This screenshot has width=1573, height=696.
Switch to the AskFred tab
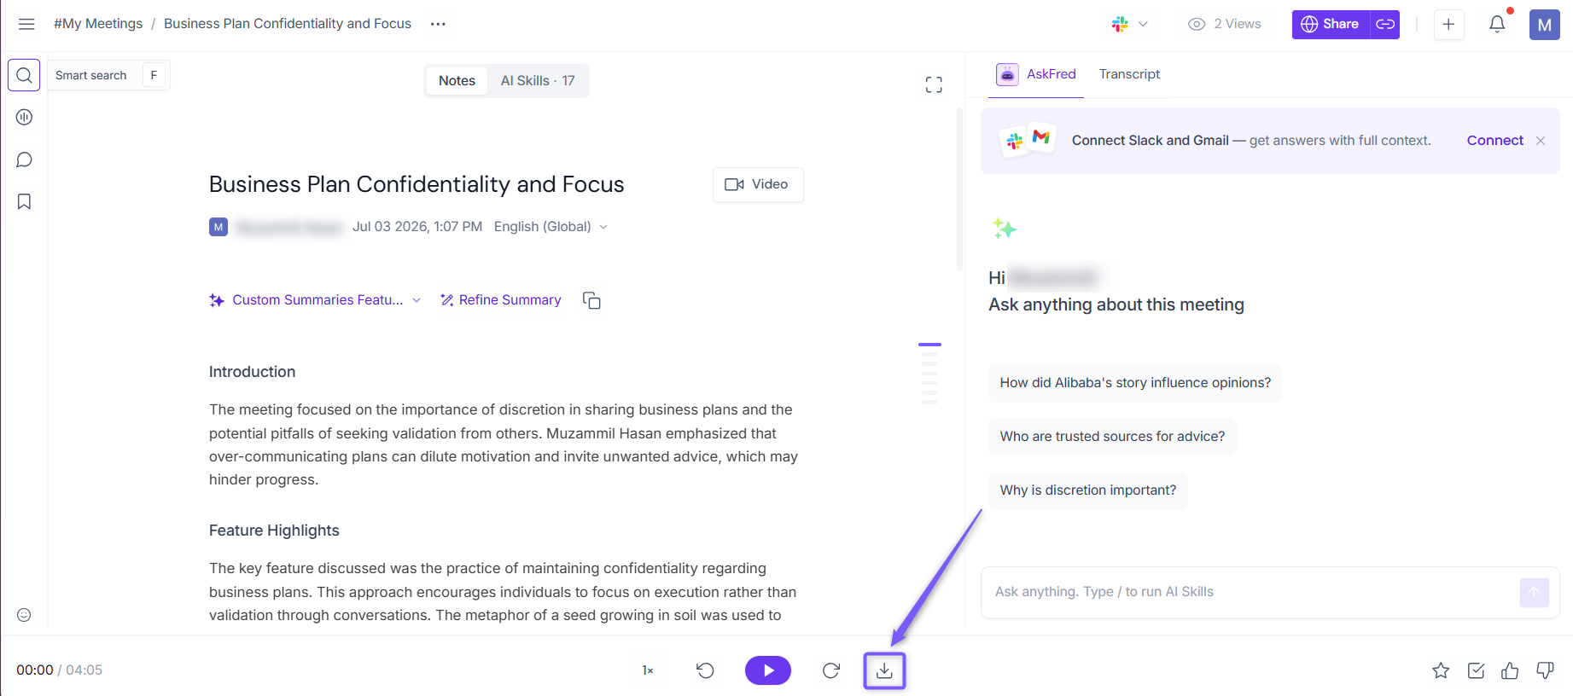pos(1036,74)
